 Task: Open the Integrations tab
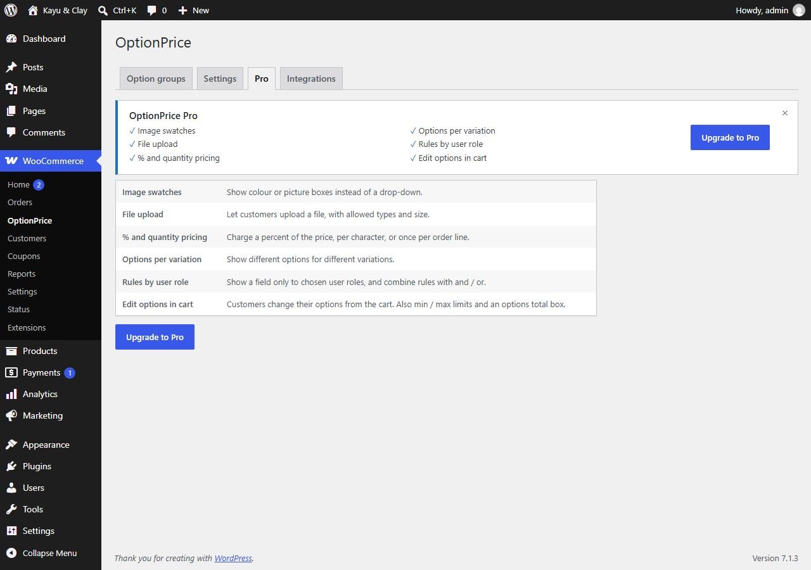click(311, 79)
